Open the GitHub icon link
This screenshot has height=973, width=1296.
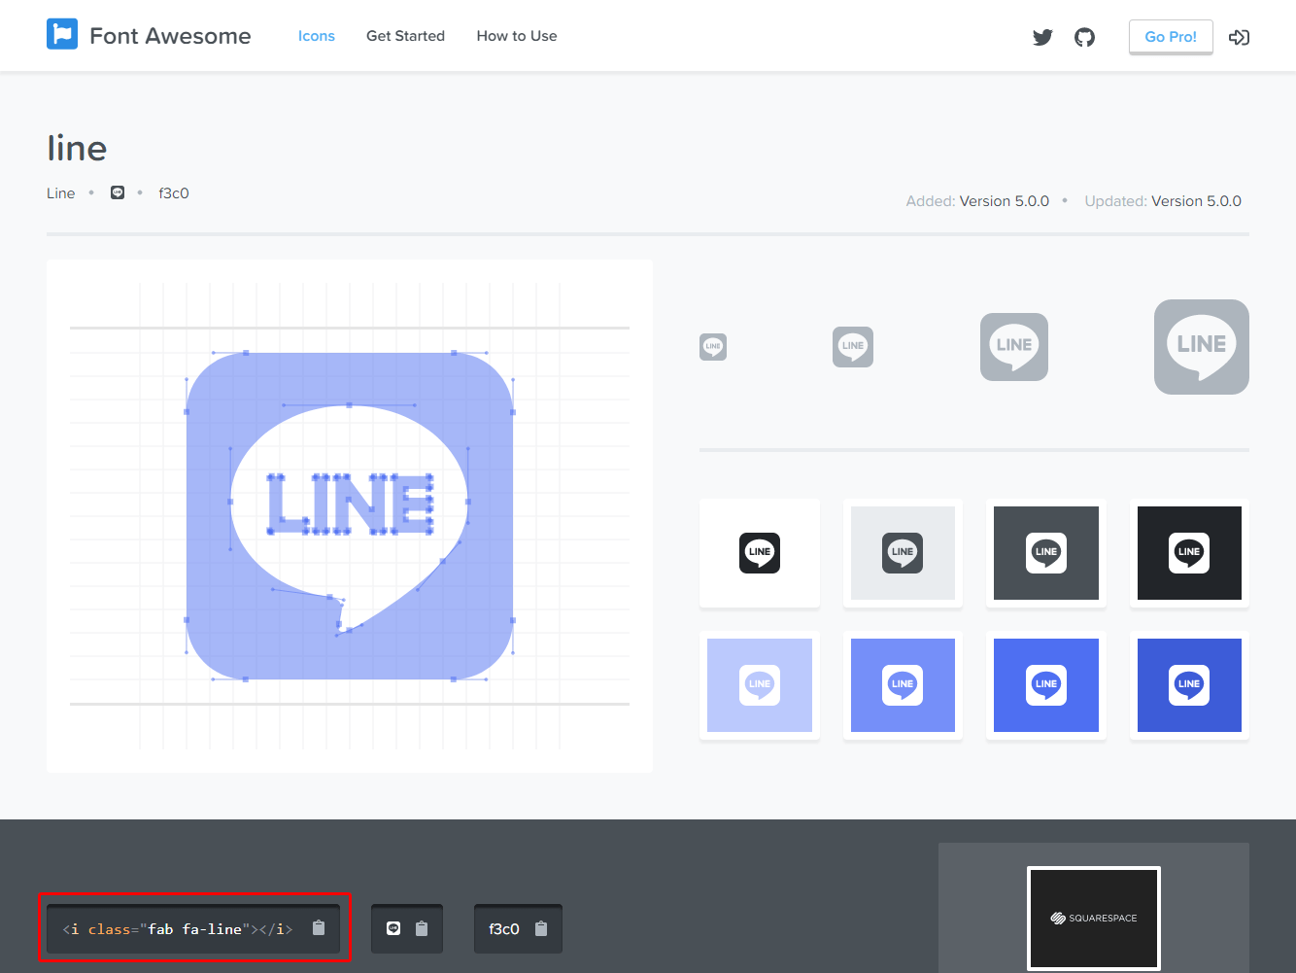(x=1084, y=37)
